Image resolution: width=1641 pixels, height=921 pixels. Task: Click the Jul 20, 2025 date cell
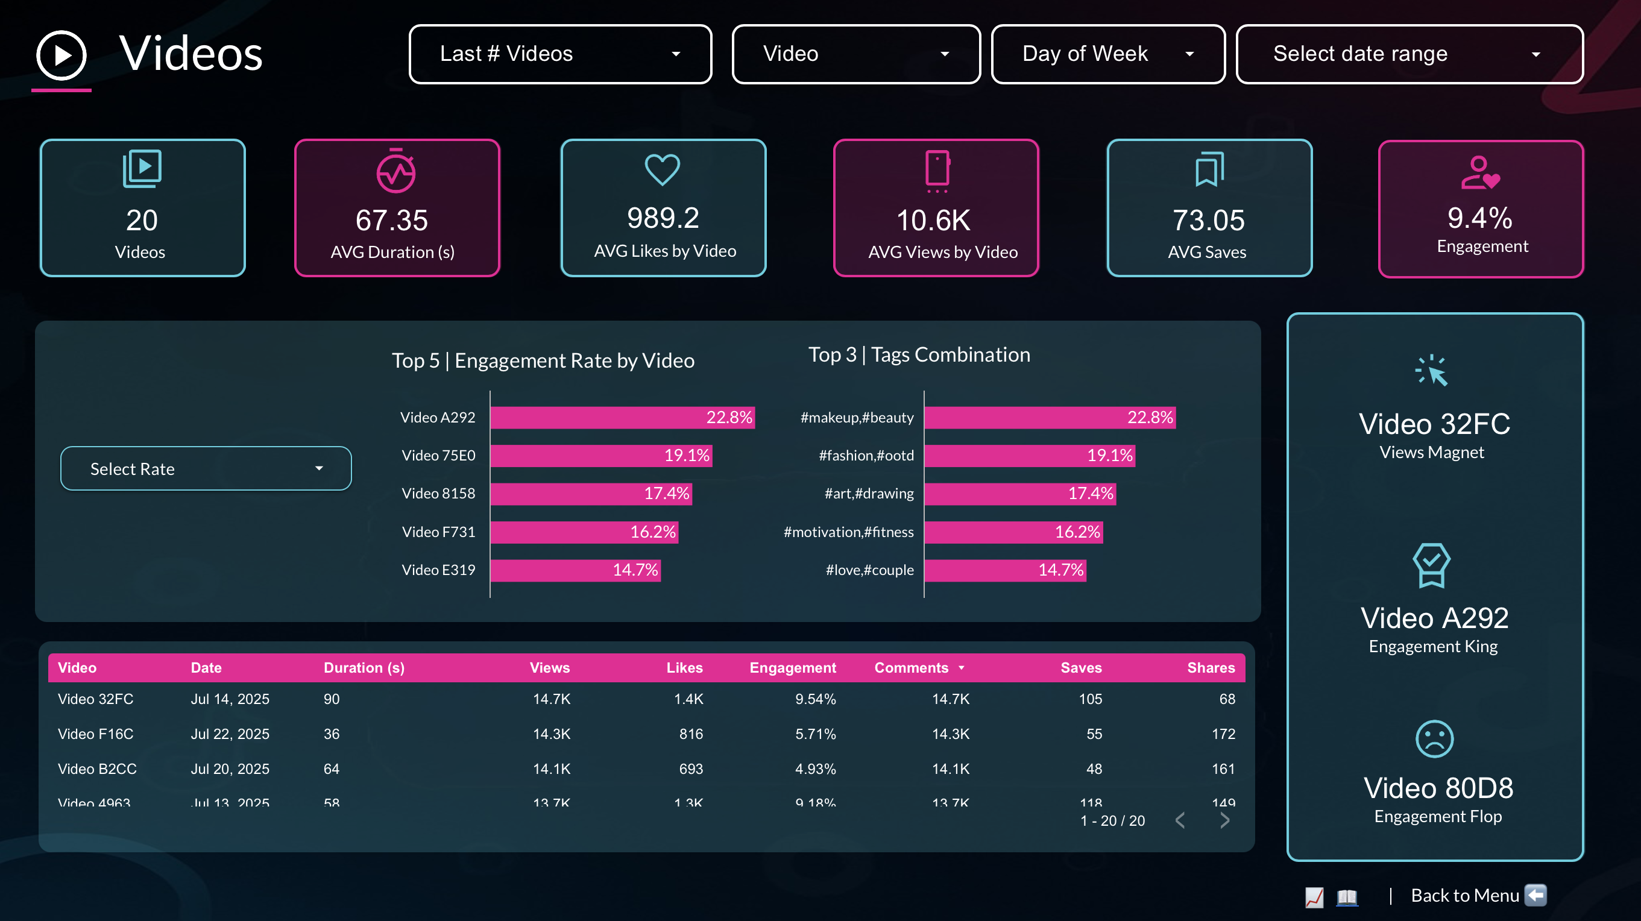(x=230, y=769)
